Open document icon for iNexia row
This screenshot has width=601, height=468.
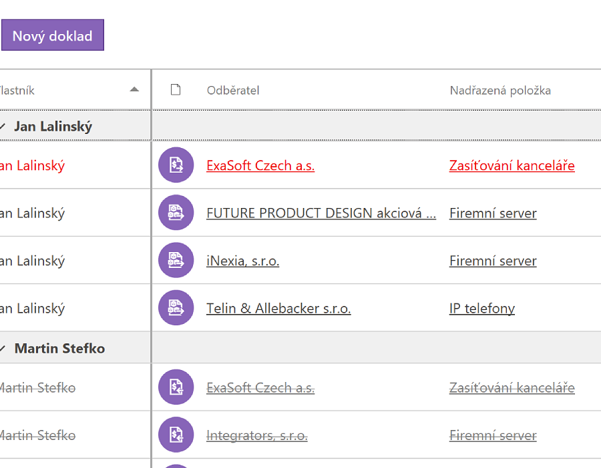coord(176,260)
